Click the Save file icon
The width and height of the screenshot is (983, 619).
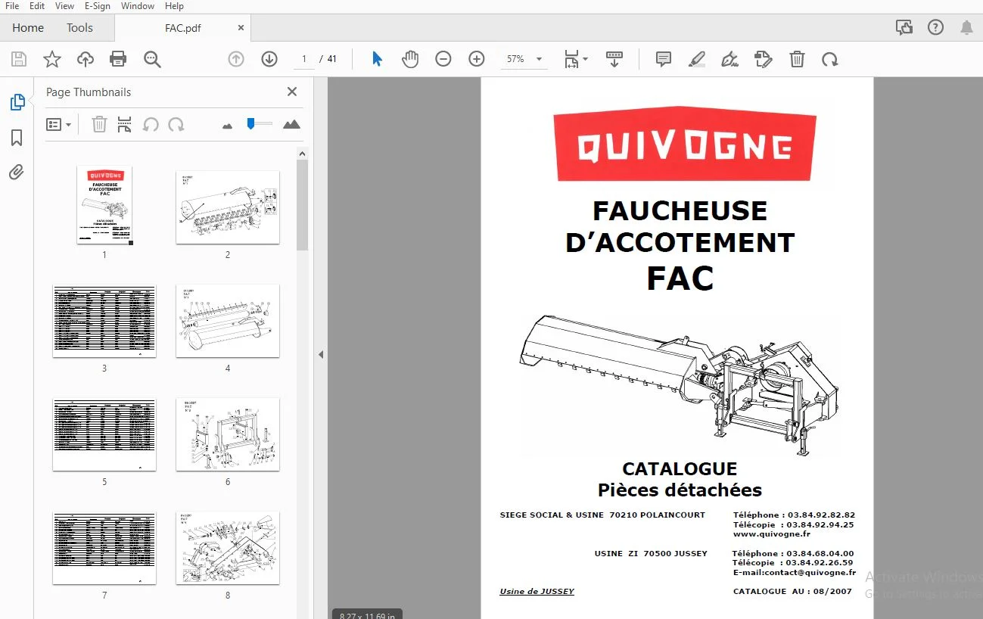pyautogui.click(x=19, y=59)
